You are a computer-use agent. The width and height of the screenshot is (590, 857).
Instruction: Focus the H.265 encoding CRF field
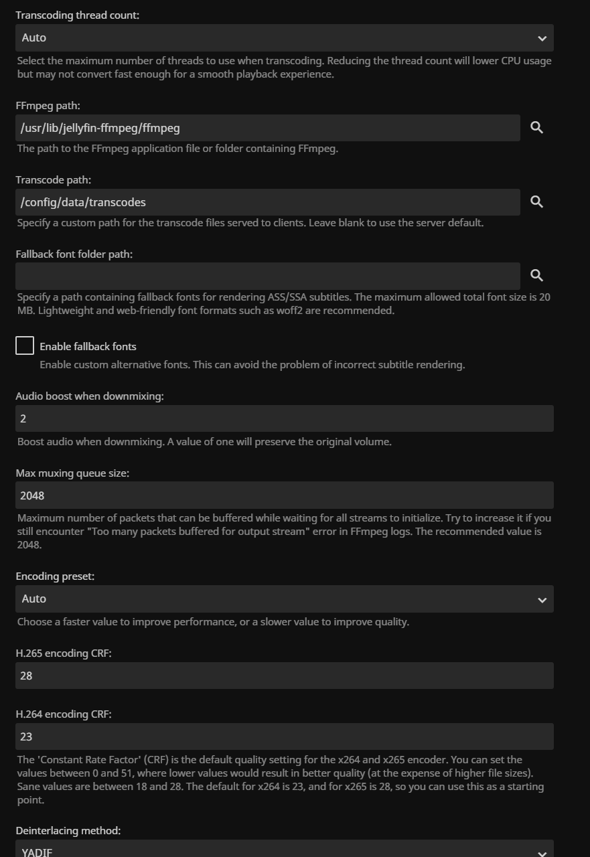coord(284,676)
